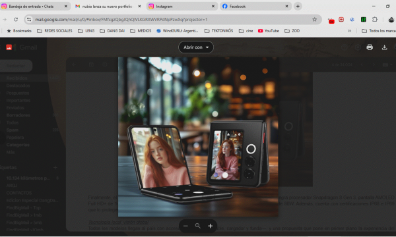Open the LENG bookmark folder

[x=86, y=31]
